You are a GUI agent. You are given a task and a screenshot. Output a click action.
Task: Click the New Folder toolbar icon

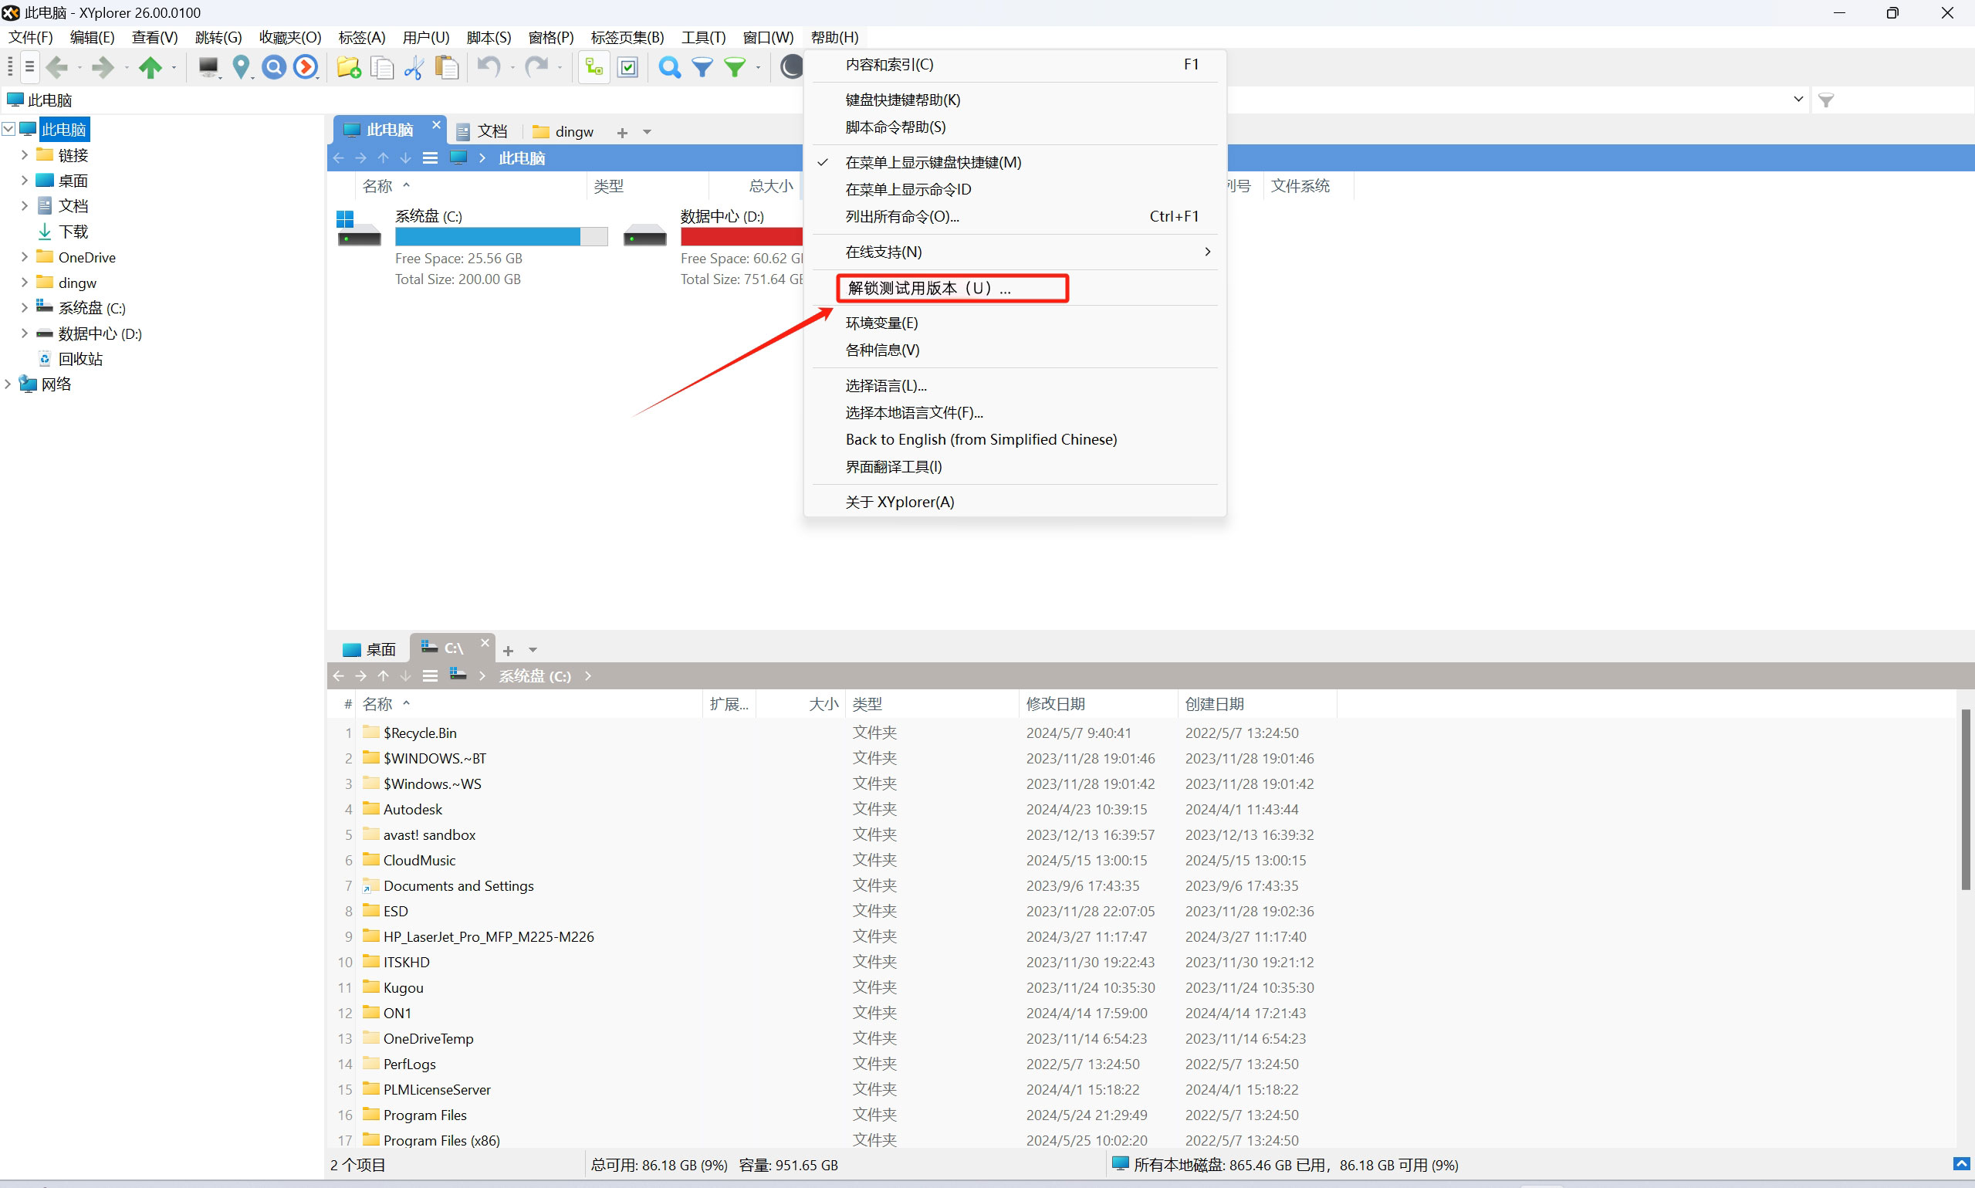[x=348, y=67]
